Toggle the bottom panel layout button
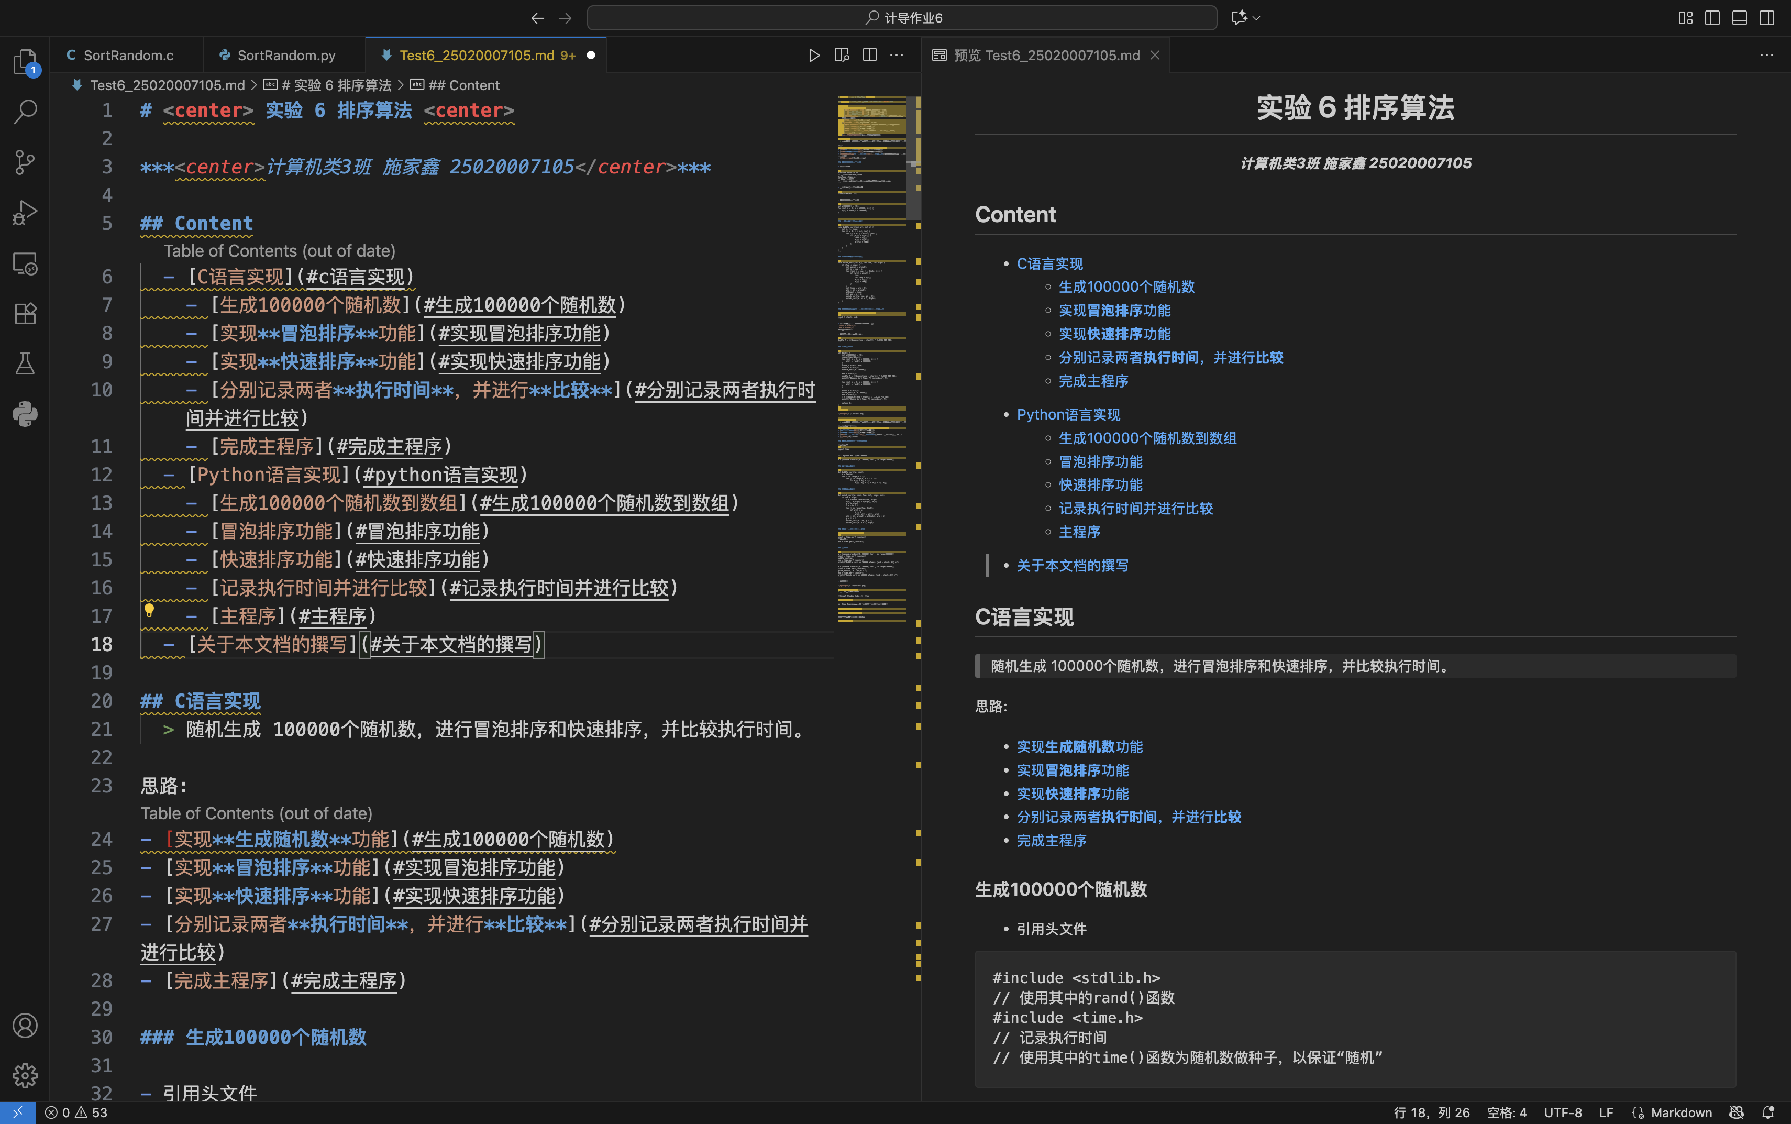Viewport: 1791px width, 1124px height. tap(1740, 18)
